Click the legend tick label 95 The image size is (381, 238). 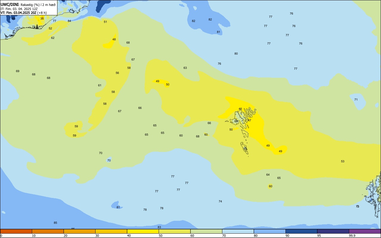point(319,236)
